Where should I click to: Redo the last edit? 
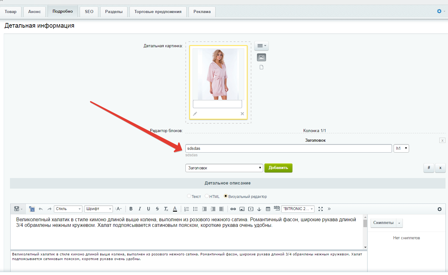pos(49,209)
